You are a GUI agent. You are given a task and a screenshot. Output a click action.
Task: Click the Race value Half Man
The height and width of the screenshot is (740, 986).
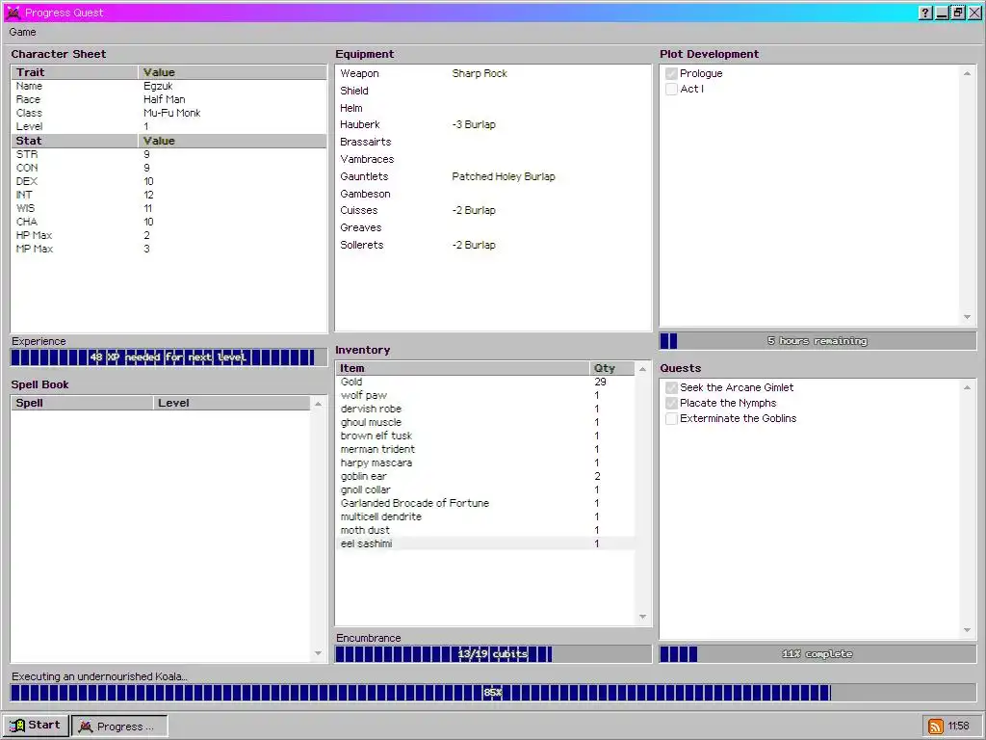(164, 99)
